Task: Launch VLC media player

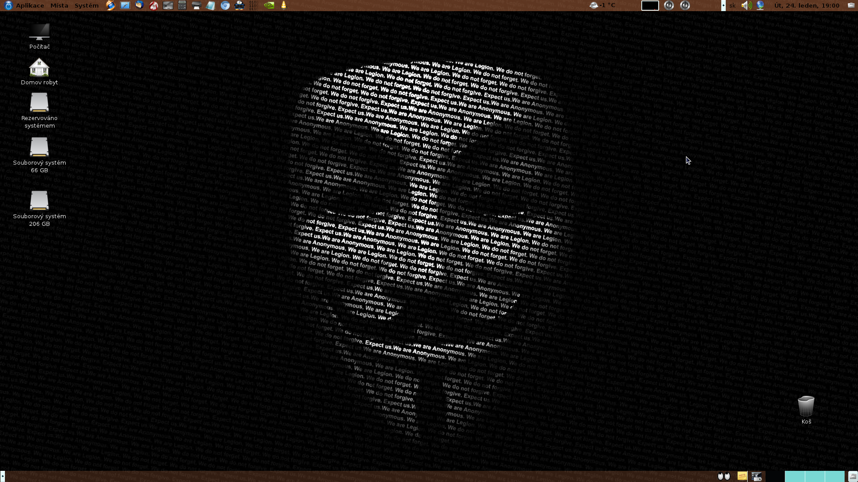Action: pos(283,5)
